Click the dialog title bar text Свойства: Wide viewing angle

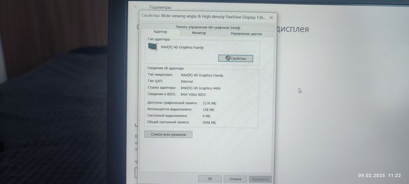click(203, 16)
